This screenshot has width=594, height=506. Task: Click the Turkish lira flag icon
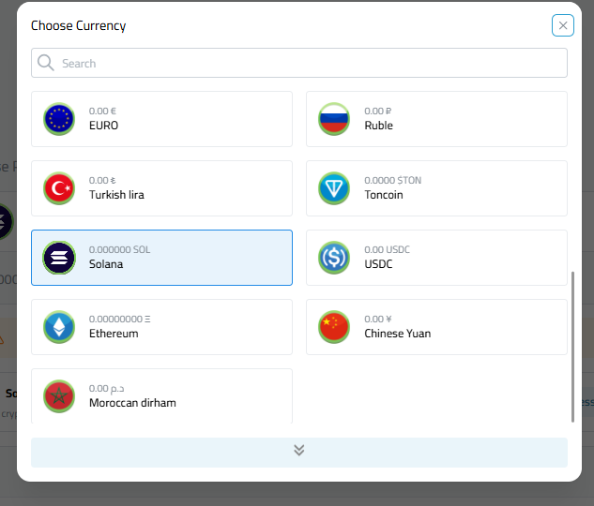click(59, 188)
